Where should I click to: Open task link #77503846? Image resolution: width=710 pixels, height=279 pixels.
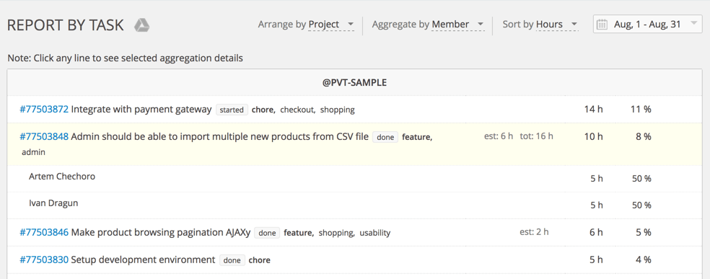(44, 233)
